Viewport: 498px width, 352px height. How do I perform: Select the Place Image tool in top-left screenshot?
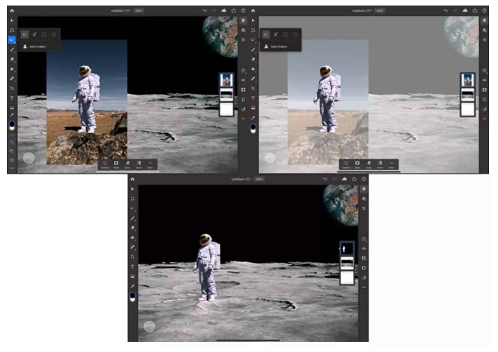point(12,108)
